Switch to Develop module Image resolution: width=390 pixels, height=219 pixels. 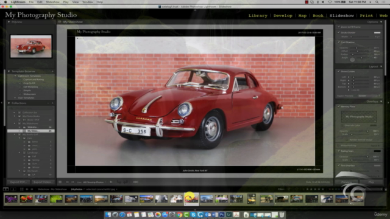coord(283,15)
